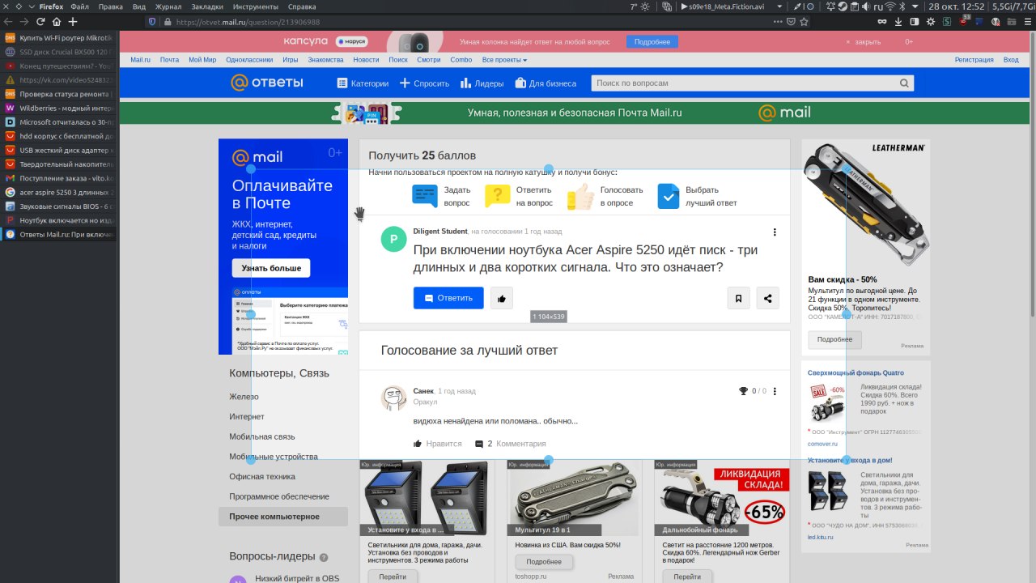Click the Ответы logo in the header
Viewport: 1036px width, 583px height.
click(x=267, y=83)
